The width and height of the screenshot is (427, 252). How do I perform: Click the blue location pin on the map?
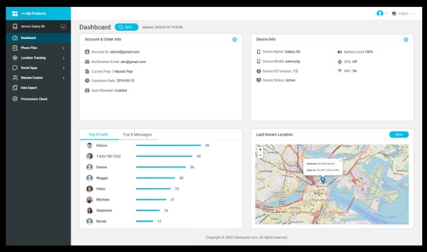pyautogui.click(x=323, y=180)
